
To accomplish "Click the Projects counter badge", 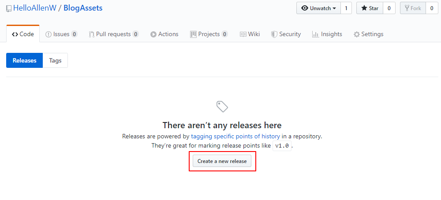I will [224, 34].
